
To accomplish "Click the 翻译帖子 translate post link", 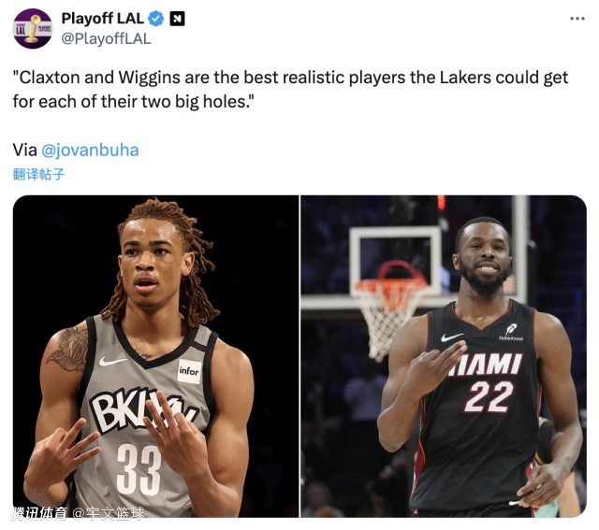I will point(38,175).
